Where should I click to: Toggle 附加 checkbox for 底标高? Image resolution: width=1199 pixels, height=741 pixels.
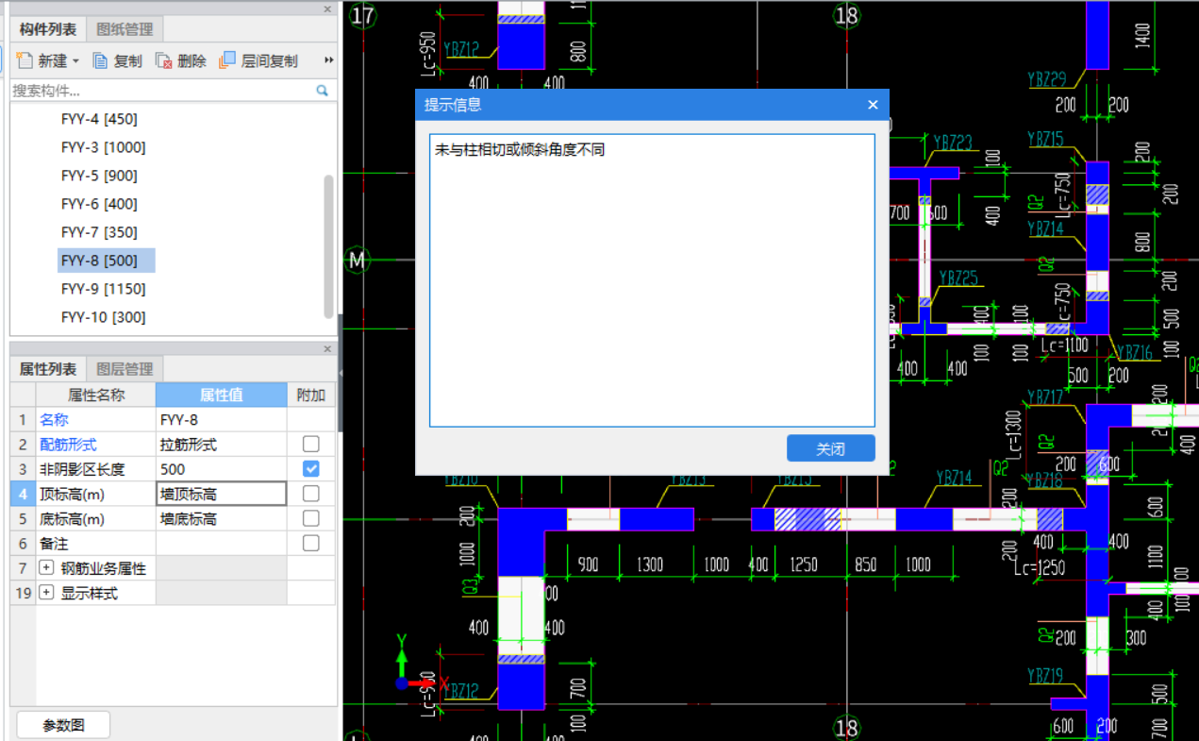coord(311,518)
